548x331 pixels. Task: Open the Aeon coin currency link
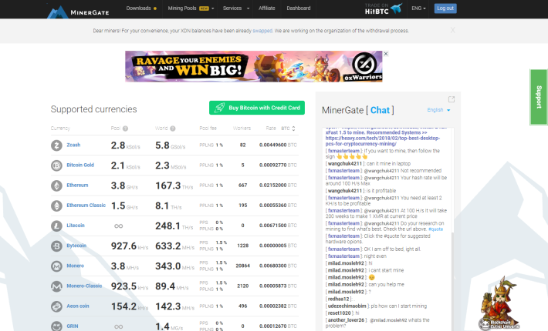tap(78, 306)
